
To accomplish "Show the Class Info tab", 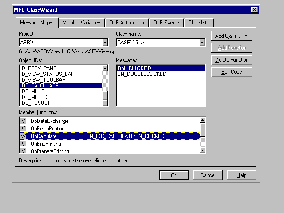I will (199, 23).
